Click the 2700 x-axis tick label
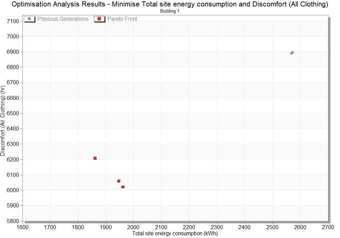Viewport: 340px width, 238px height. (x=328, y=227)
